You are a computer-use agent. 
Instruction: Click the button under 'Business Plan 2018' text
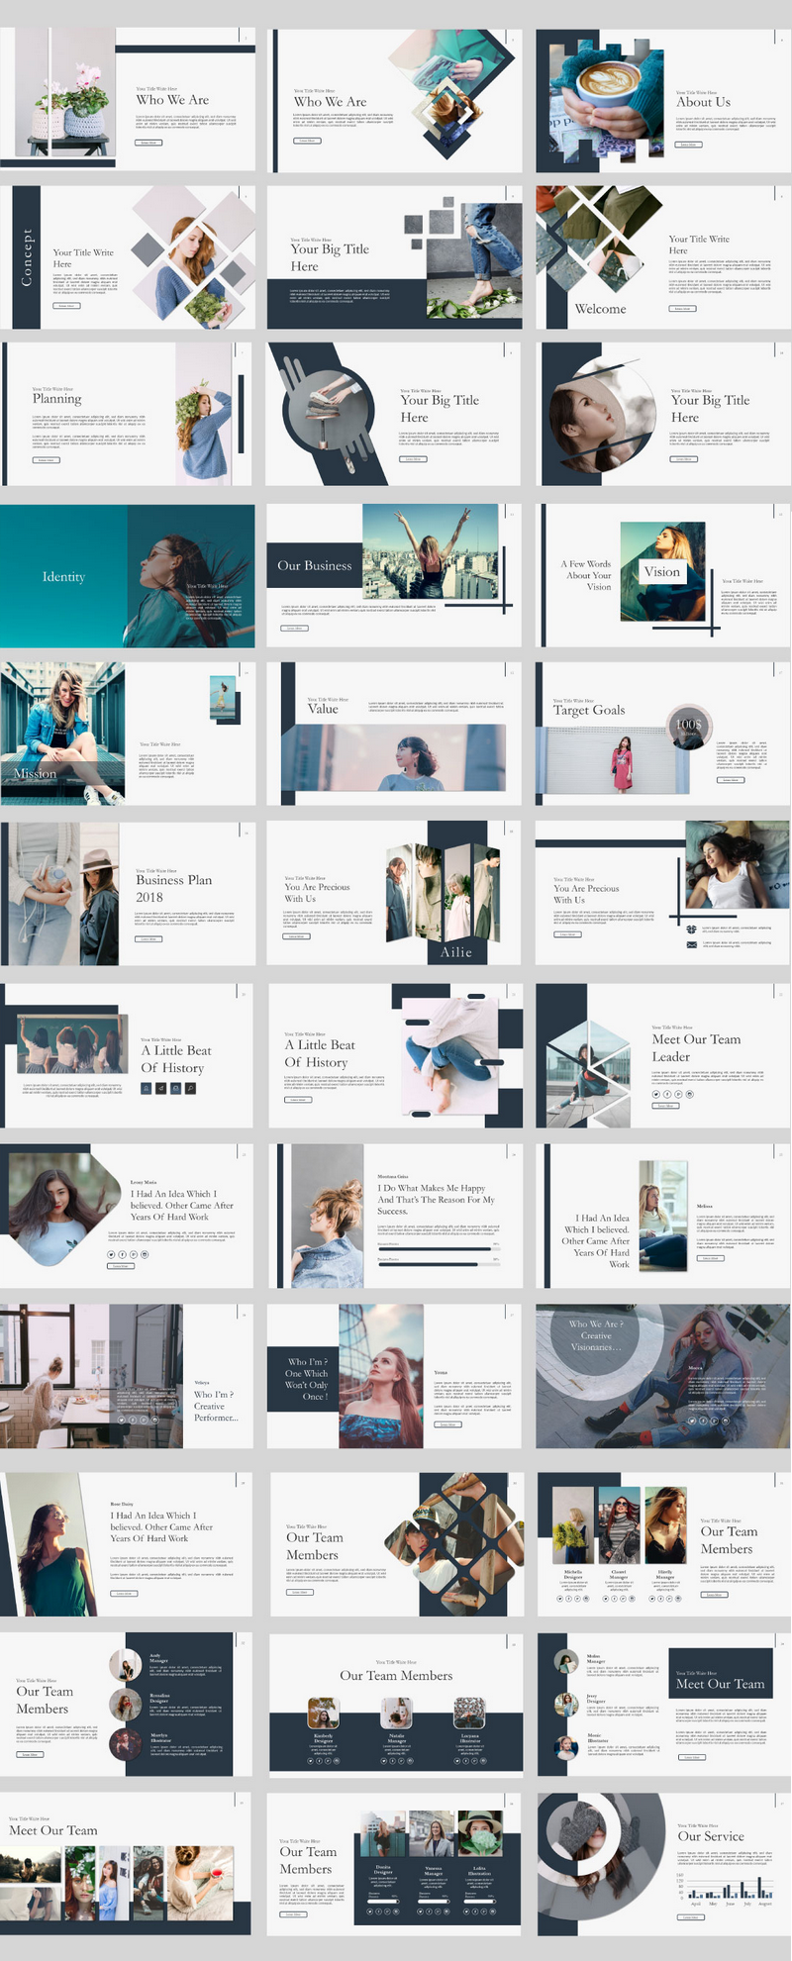pyautogui.click(x=148, y=938)
